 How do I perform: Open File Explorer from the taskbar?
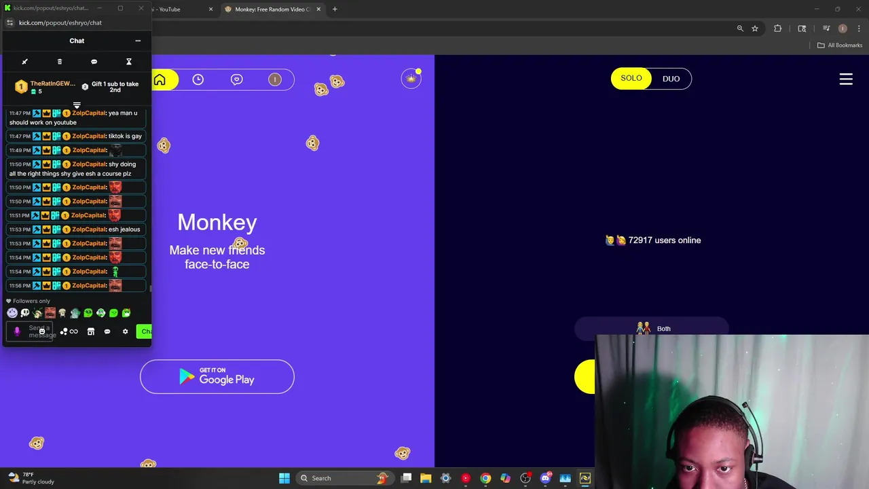pos(426,478)
